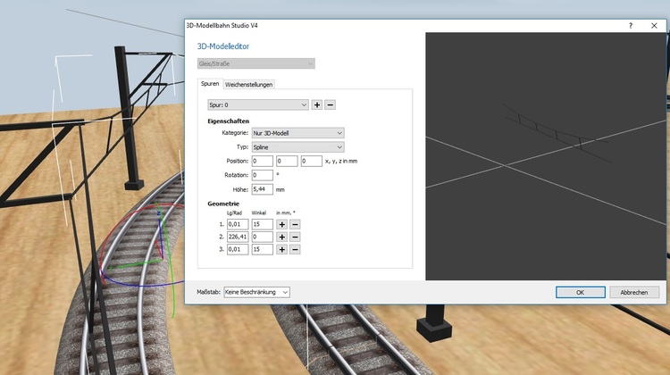The width and height of the screenshot is (670, 375).
Task: Click the Höhe field with 5,44
Action: [262, 189]
